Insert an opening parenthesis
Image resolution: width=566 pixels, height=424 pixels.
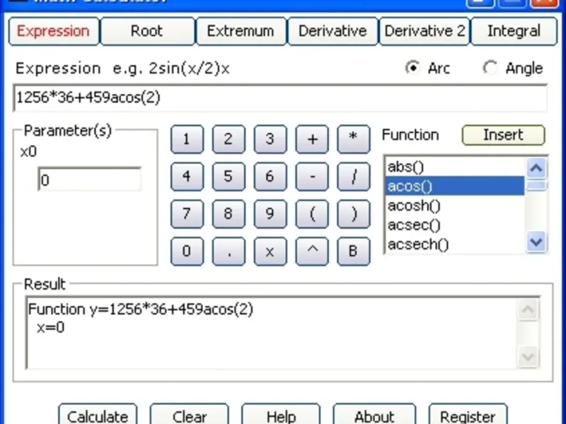click(312, 214)
